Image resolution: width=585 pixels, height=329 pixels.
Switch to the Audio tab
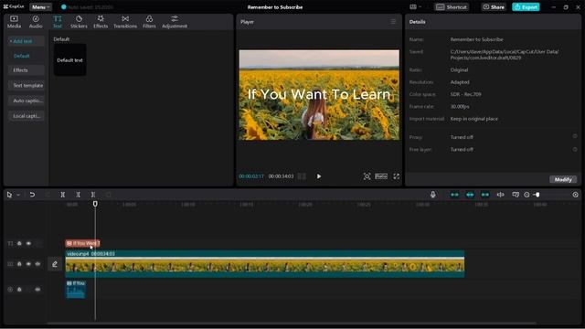coord(36,22)
